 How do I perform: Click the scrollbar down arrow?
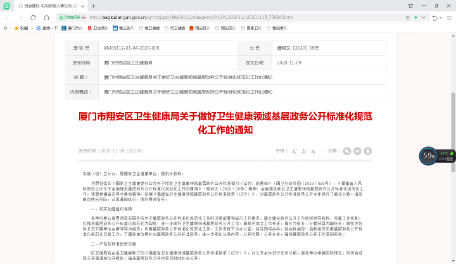(x=453, y=261)
